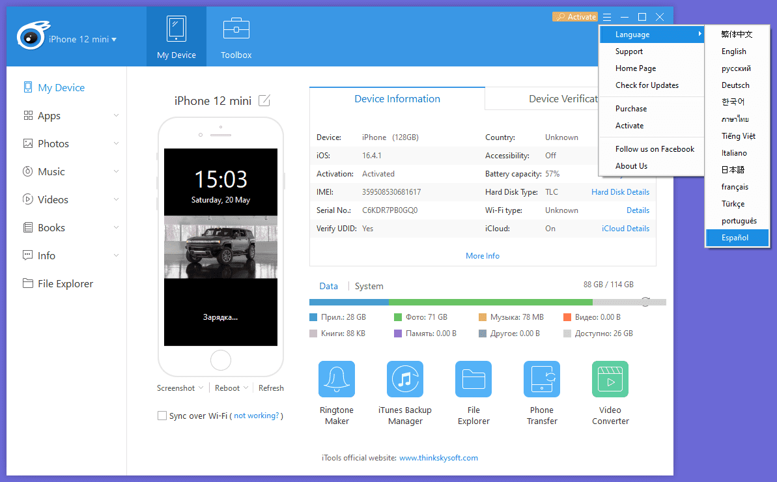Click the Music disc icon in sidebar
The width and height of the screenshot is (777, 482).
(x=28, y=171)
